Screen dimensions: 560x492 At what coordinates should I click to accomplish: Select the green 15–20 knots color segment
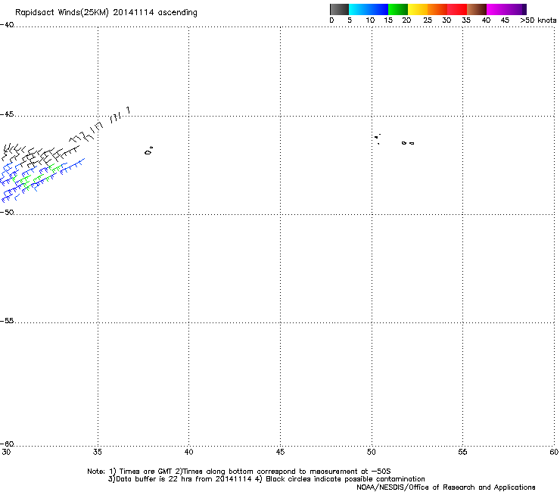[398, 9]
